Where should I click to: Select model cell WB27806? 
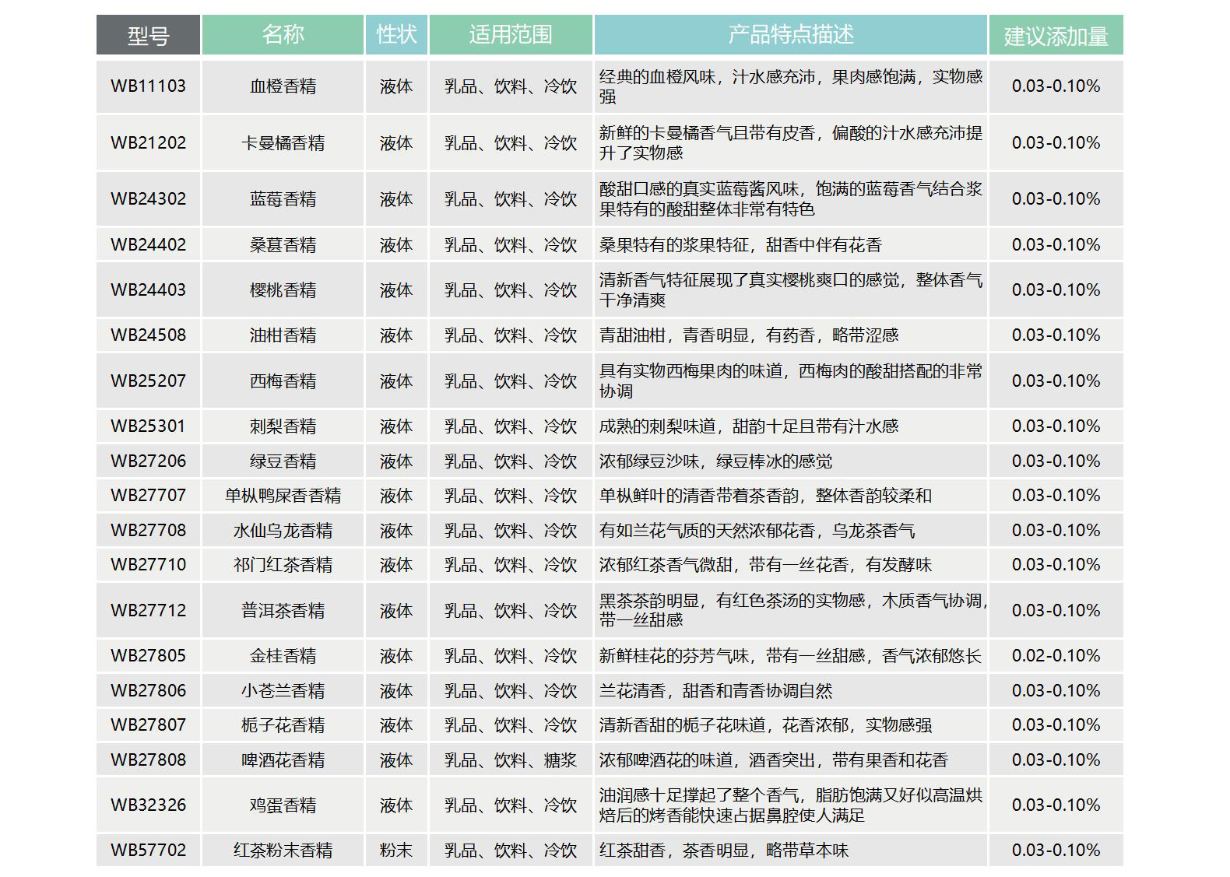pyautogui.click(x=148, y=691)
